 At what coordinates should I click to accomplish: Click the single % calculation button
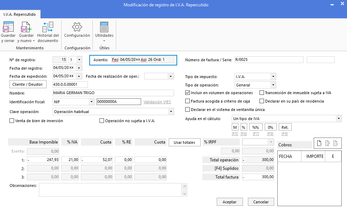(x=243, y=127)
